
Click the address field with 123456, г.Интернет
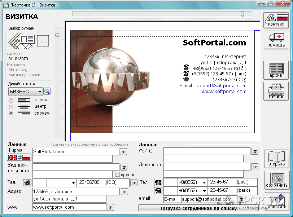click(76, 192)
